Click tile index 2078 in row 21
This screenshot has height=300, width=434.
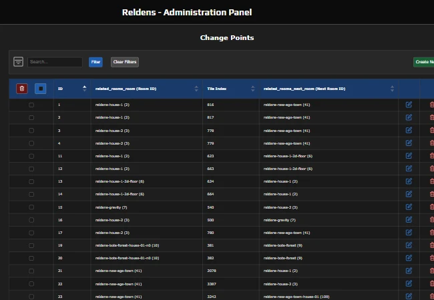tap(212, 271)
